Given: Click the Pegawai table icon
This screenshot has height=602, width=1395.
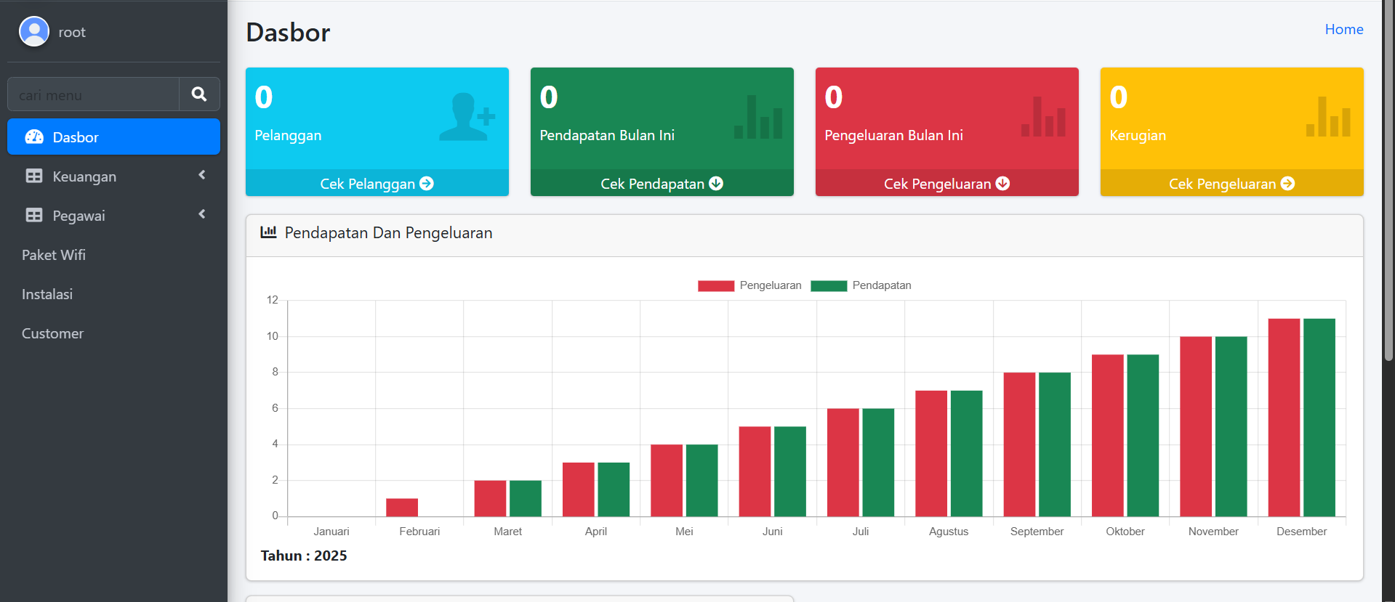Looking at the screenshot, I should click(x=34, y=216).
